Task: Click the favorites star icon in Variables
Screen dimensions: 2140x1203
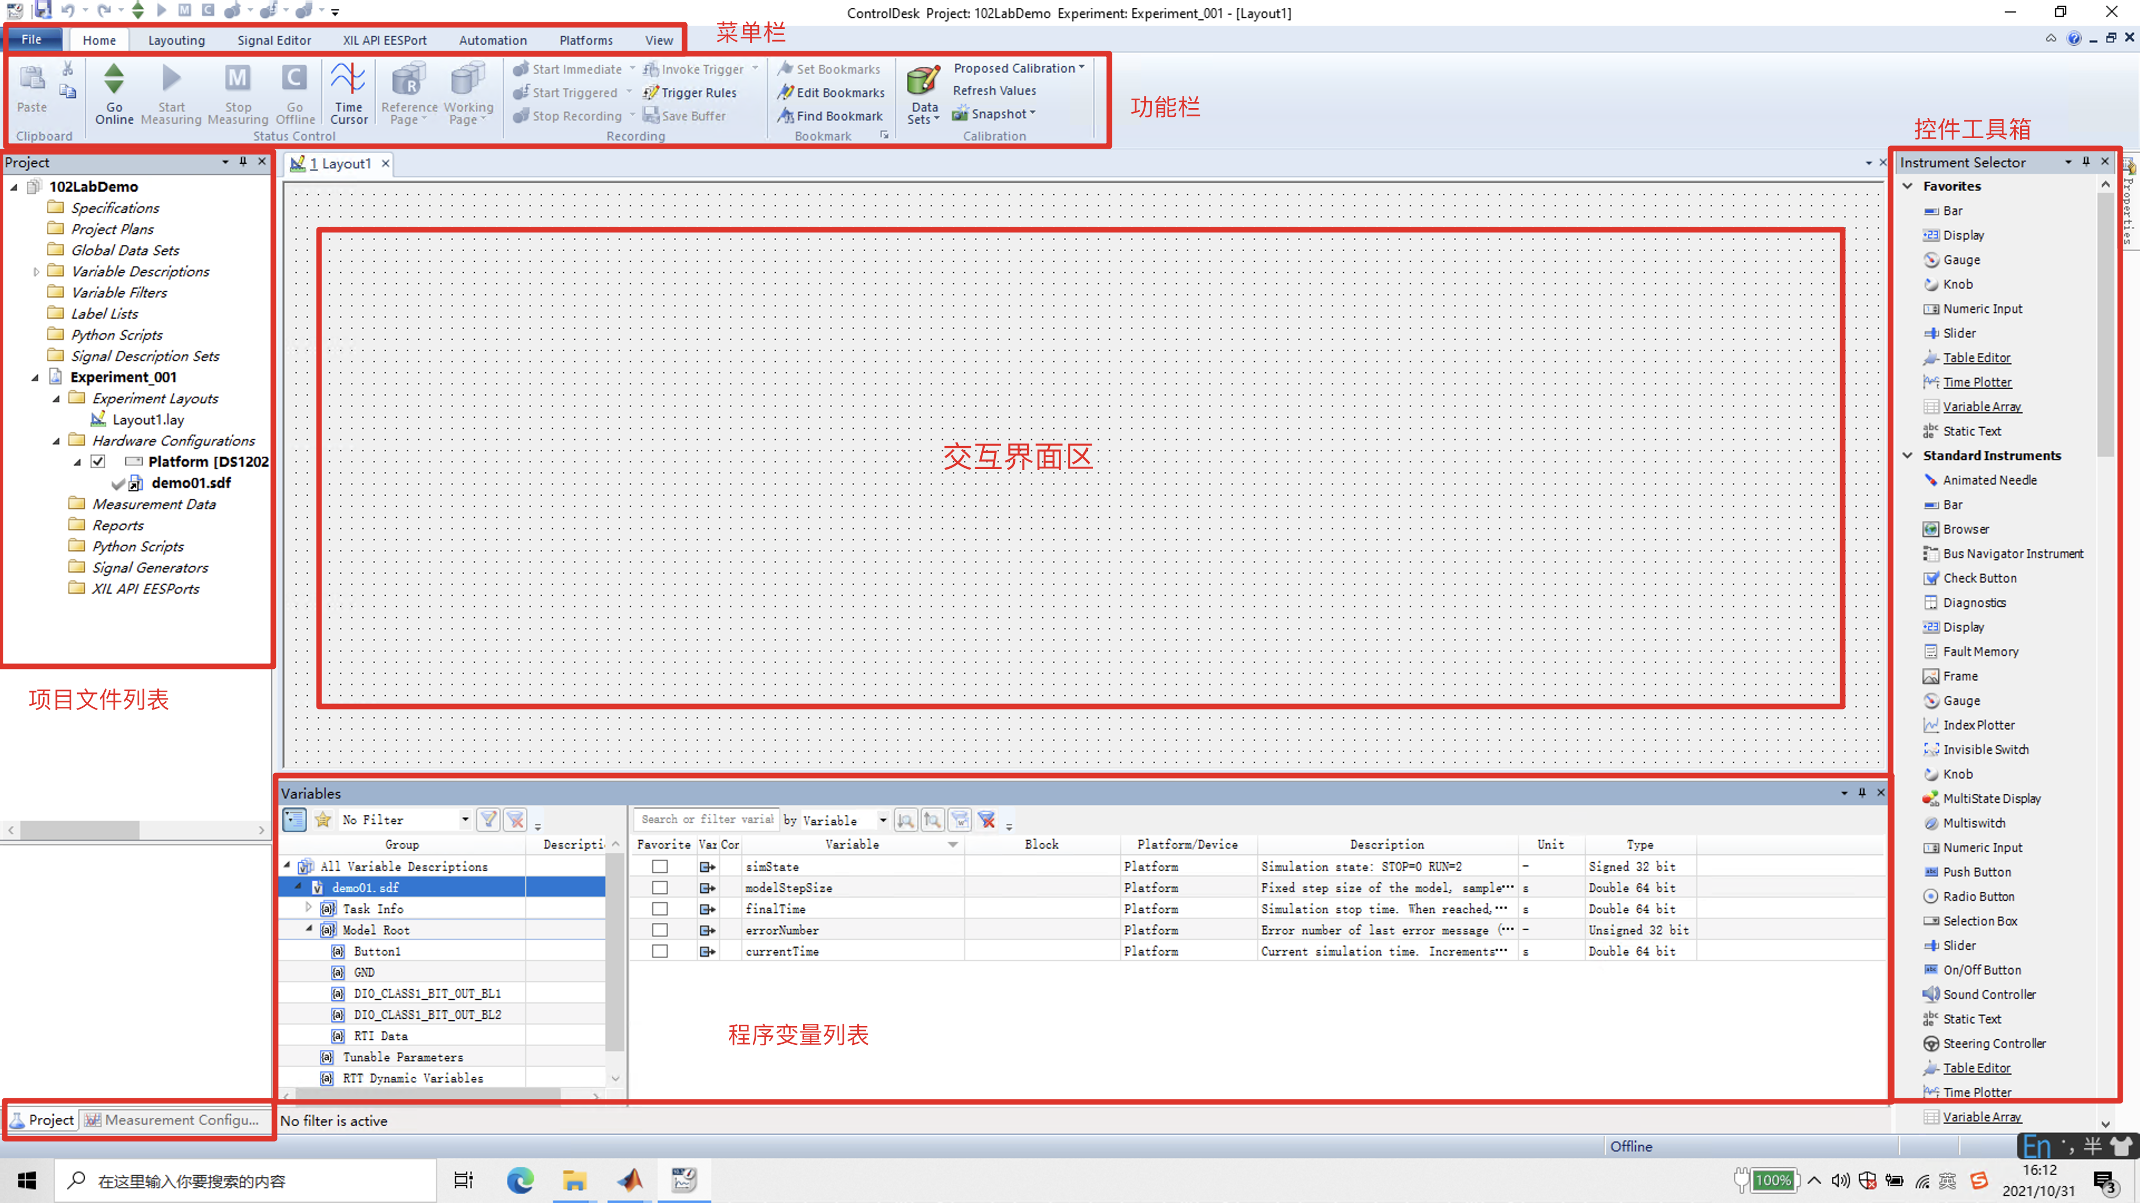Action: coord(322,819)
